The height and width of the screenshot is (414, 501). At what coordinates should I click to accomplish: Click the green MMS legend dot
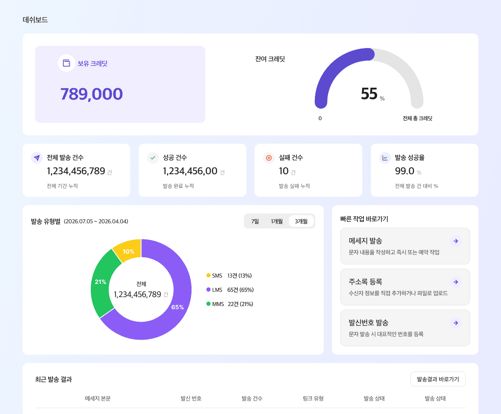pyautogui.click(x=208, y=304)
